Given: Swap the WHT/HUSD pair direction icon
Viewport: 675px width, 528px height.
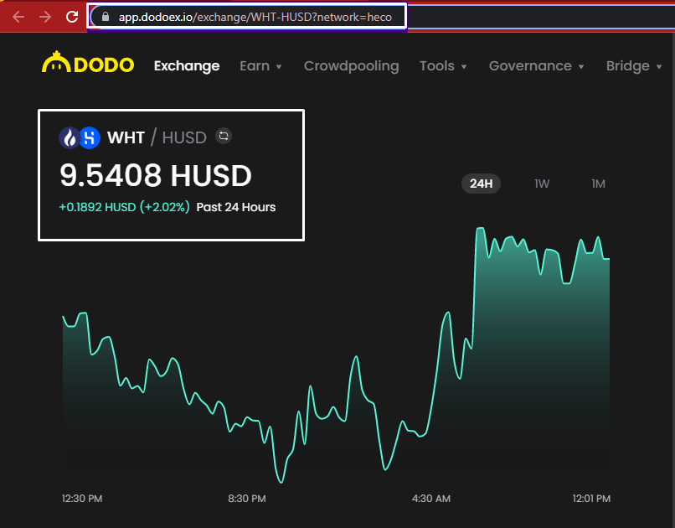Looking at the screenshot, I should 224,136.
